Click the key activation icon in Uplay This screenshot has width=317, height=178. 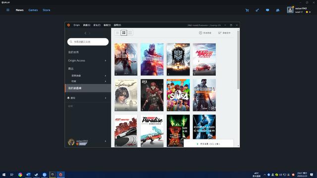(257, 10)
